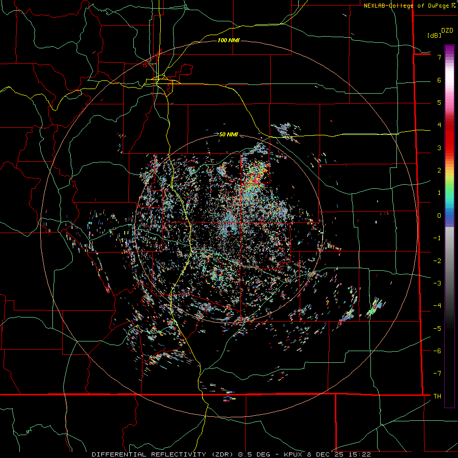
Task: Click the 1 value on color scale
Action: [x=439, y=193]
